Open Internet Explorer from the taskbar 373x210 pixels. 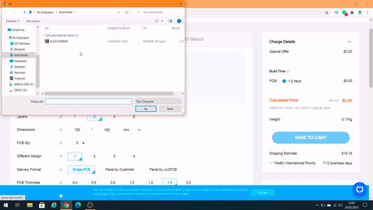[54, 205]
